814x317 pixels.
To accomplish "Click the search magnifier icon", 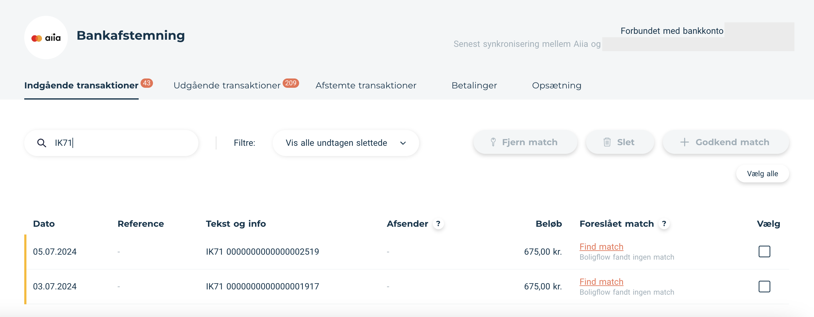I will 41,143.
